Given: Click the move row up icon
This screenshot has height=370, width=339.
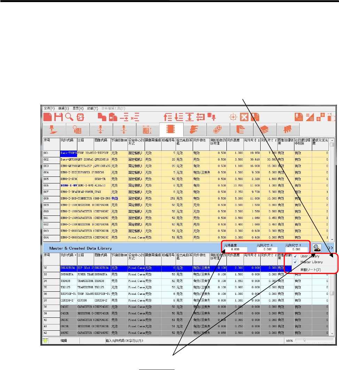Looking at the screenshot, I should tap(168, 117).
